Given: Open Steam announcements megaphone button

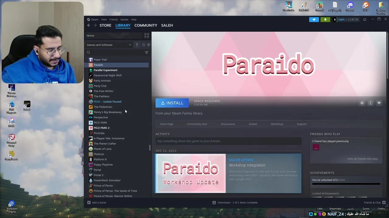Looking at the screenshot, I should click(314, 19).
